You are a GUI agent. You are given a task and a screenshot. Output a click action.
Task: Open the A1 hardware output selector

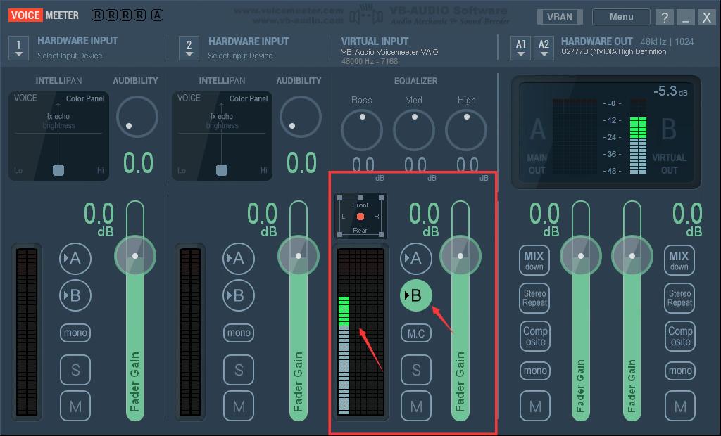click(x=520, y=48)
